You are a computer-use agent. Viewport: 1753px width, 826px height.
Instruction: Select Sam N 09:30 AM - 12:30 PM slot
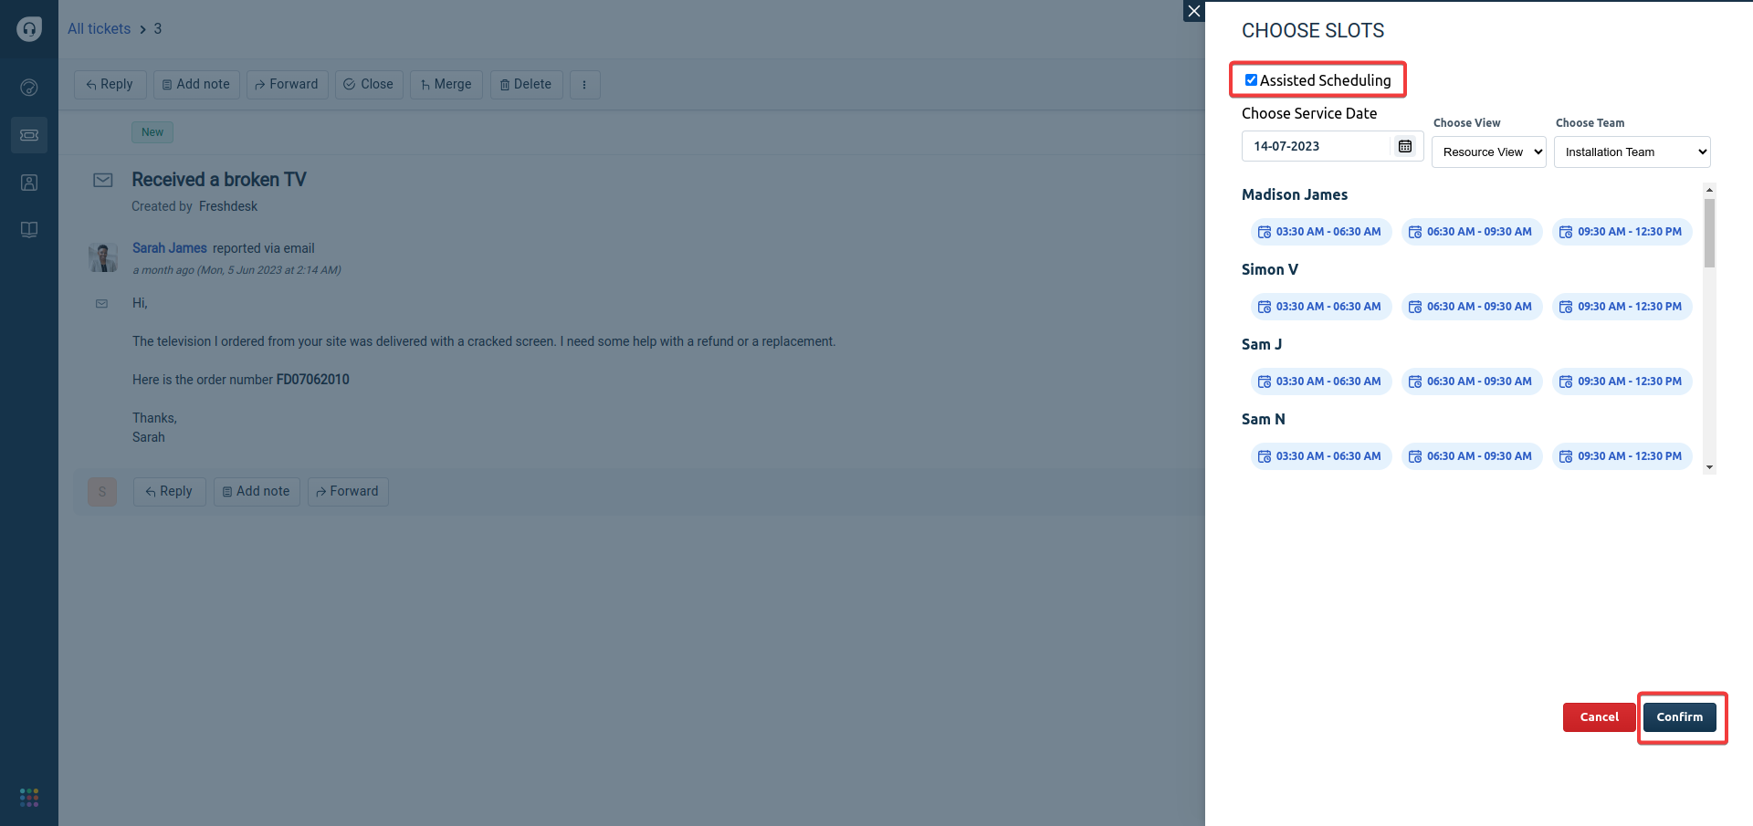[1622, 456]
